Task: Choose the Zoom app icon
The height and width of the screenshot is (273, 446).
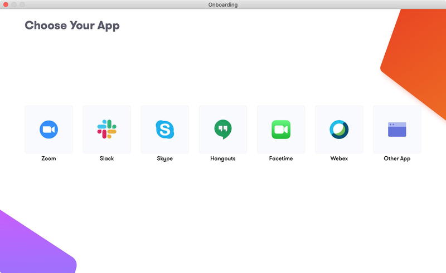Action: point(49,130)
